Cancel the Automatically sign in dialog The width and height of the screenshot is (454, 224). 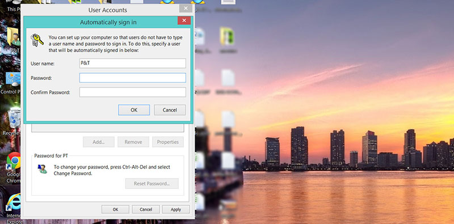(x=170, y=110)
